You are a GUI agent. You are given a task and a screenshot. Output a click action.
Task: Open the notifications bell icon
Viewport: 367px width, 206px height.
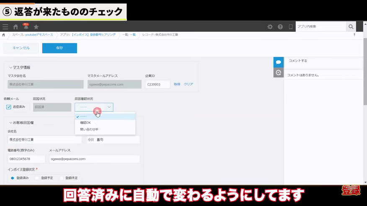pyautogui.click(x=26, y=26)
